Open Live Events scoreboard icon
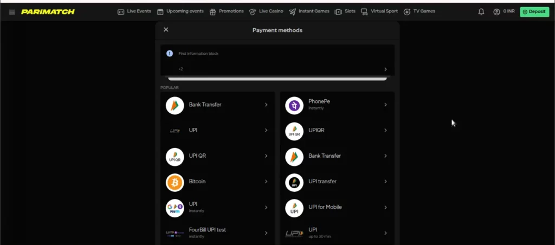Image resolution: width=555 pixels, height=245 pixels. click(x=121, y=12)
